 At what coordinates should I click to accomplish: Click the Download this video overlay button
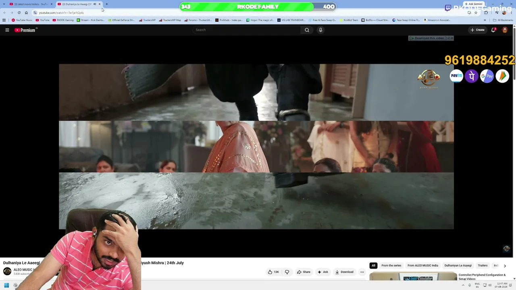tap(428, 38)
